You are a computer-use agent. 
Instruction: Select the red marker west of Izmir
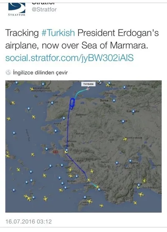pyautogui.click(x=56, y=152)
